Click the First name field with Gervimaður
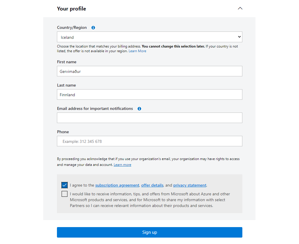The height and width of the screenshot is (244, 299). click(149, 71)
